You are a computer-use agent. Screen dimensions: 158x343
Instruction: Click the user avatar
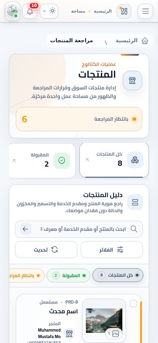(x=13, y=11)
